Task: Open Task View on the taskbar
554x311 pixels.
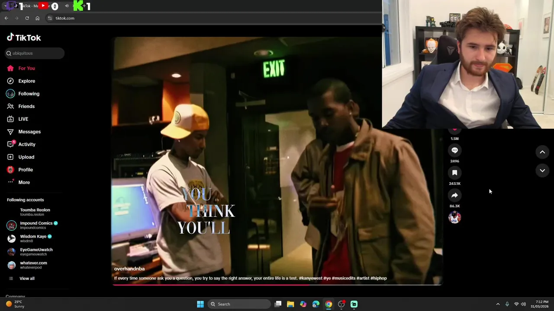Action: click(278, 304)
